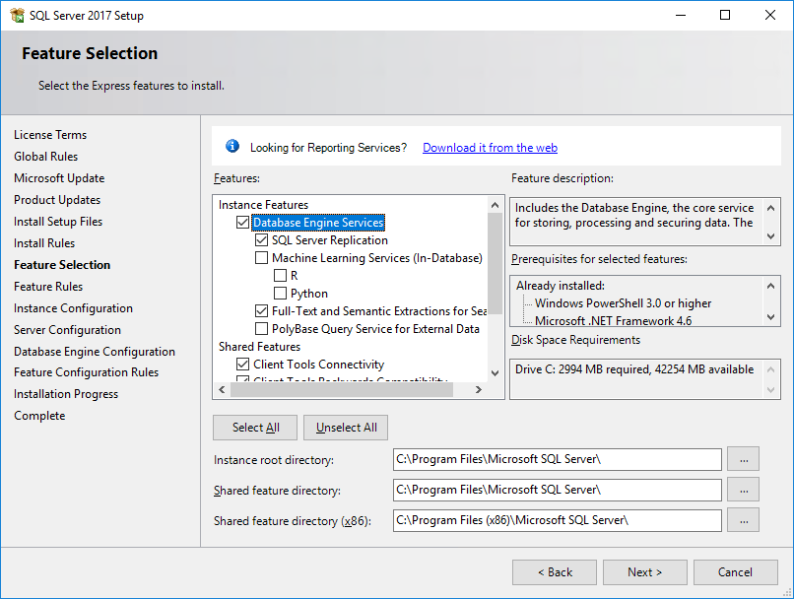Select License Terms step in sidebar
Image resolution: width=794 pixels, height=599 pixels.
[x=50, y=135]
